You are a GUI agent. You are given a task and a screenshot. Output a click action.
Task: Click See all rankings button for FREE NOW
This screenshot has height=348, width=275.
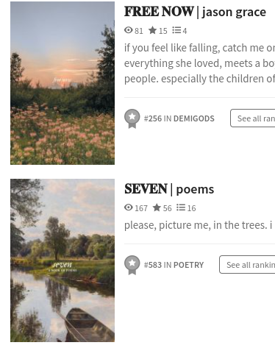pos(252,118)
